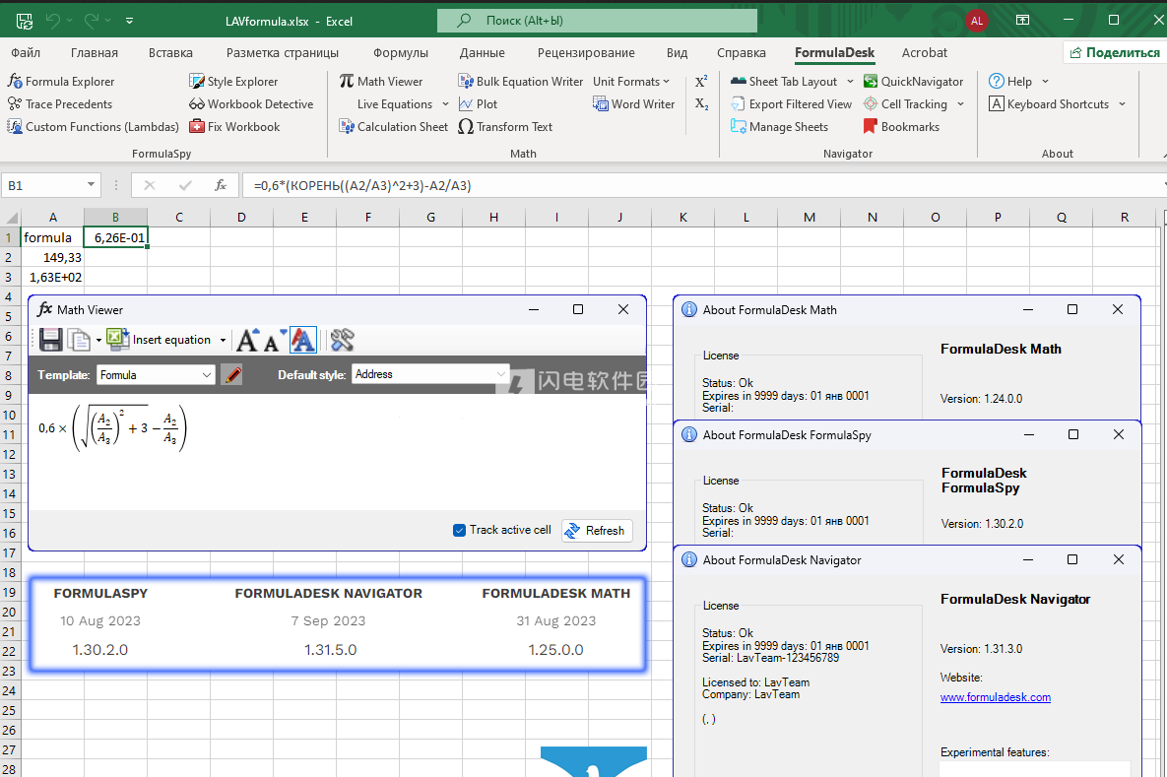Click Export Filtered View
Image resolution: width=1167 pixels, height=777 pixels.
coord(791,104)
